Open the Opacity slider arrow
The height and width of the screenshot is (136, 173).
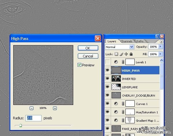tap(161, 47)
